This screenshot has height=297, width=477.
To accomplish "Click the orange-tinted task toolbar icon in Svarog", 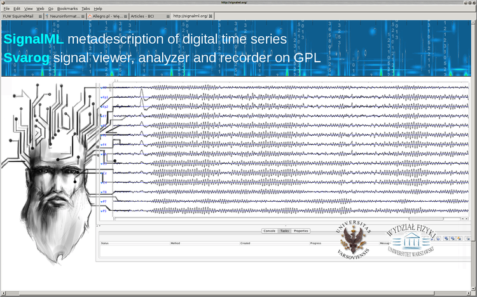I will [459, 239].
